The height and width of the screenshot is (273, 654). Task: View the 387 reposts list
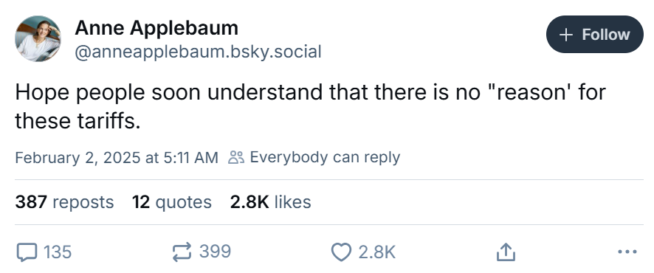tap(64, 202)
